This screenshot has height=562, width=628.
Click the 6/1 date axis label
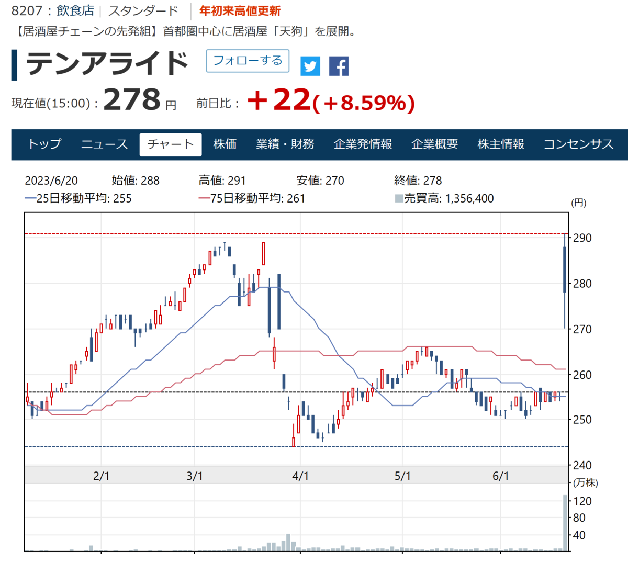point(501,476)
